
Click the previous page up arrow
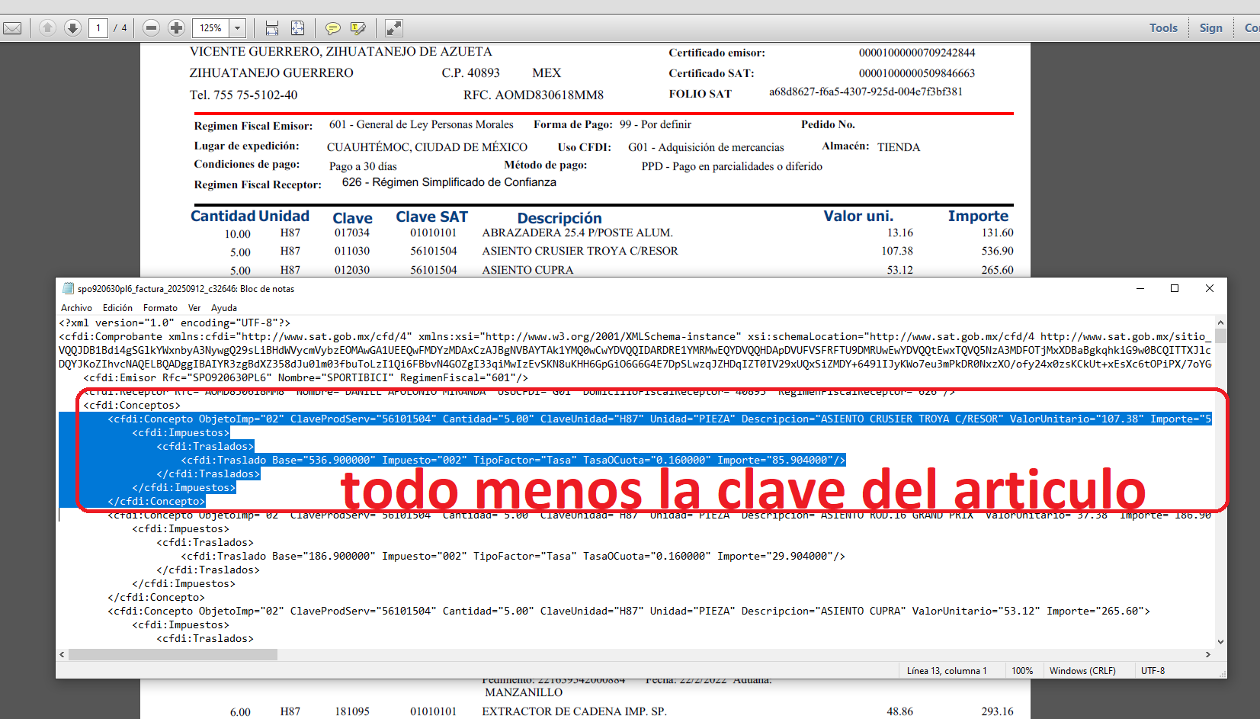pyautogui.click(x=47, y=28)
